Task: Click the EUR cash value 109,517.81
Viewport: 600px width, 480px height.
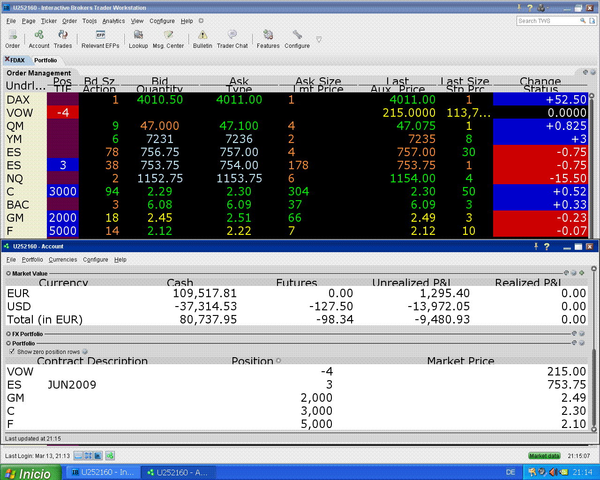Action: click(205, 293)
